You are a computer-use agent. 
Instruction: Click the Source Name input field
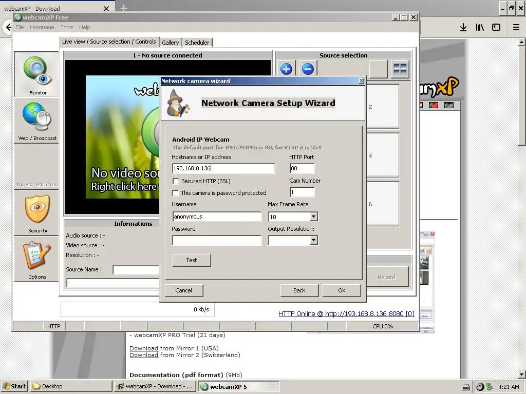point(136,270)
